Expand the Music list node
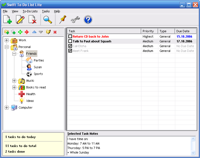This screenshot has width=200, height=158. click(14, 81)
